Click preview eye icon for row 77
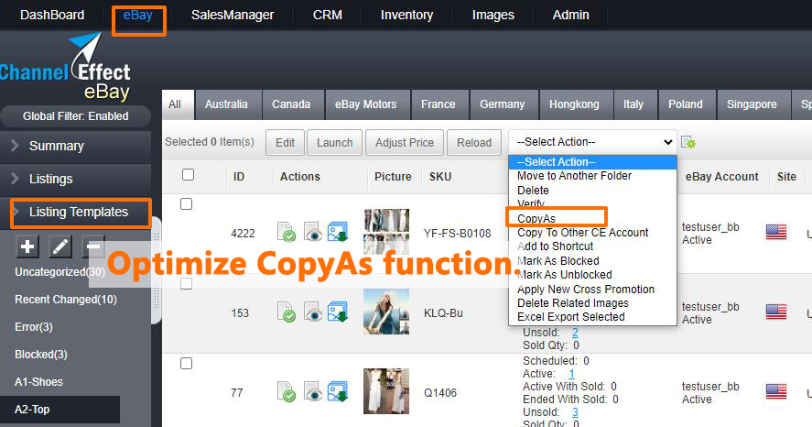812x427 pixels. [312, 392]
